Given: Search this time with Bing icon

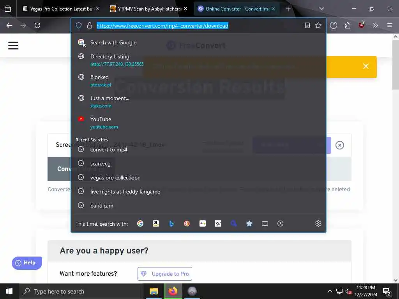Looking at the screenshot, I should tap(171, 223).
